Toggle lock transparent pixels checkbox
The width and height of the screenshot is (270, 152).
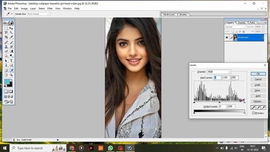tap(232, 32)
